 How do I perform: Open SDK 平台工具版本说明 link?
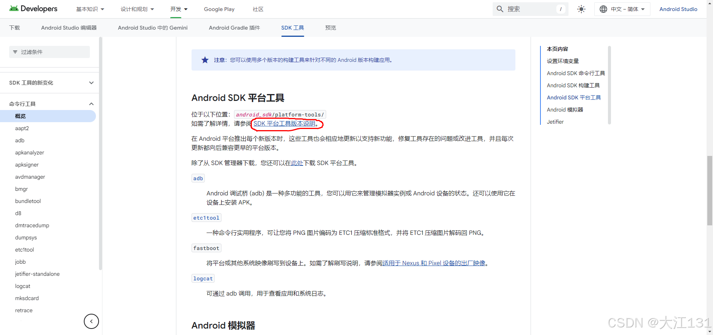coord(284,124)
